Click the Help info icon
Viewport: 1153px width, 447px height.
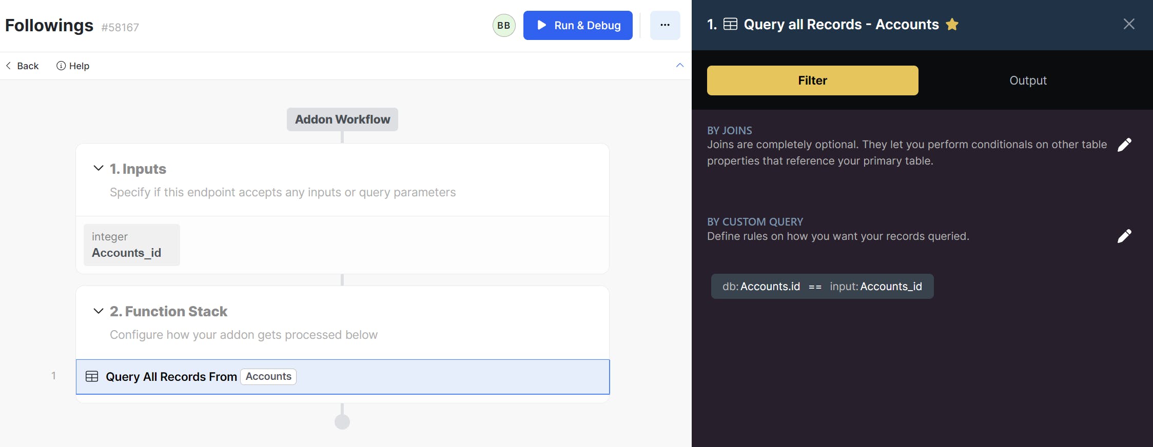click(61, 66)
